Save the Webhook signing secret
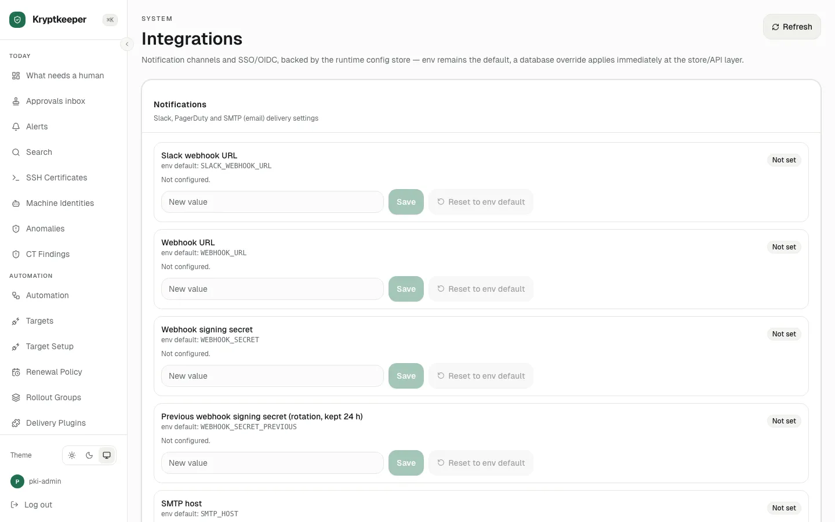 pyautogui.click(x=406, y=376)
